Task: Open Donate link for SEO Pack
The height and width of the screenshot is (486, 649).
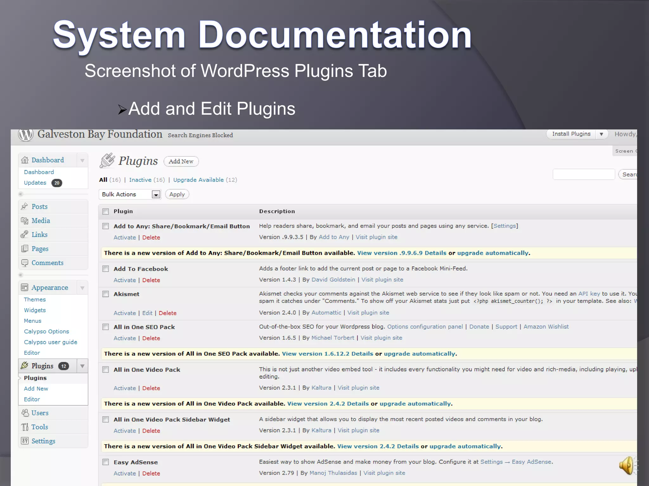Action: coord(479,327)
